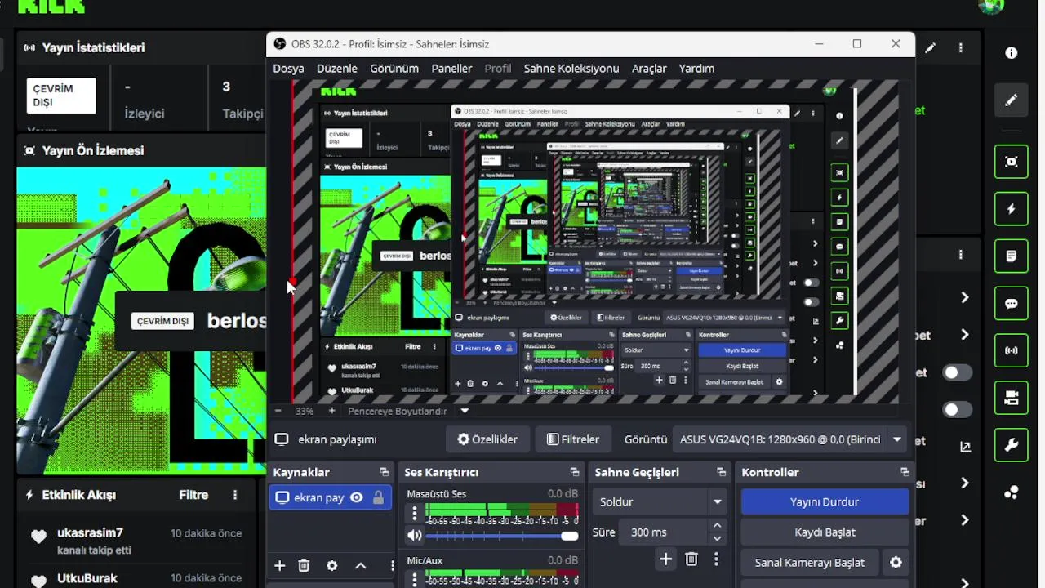This screenshot has height=588, width=1045.
Task: Click the pencil edit icon in Kick sidebar
Action: [1012, 100]
